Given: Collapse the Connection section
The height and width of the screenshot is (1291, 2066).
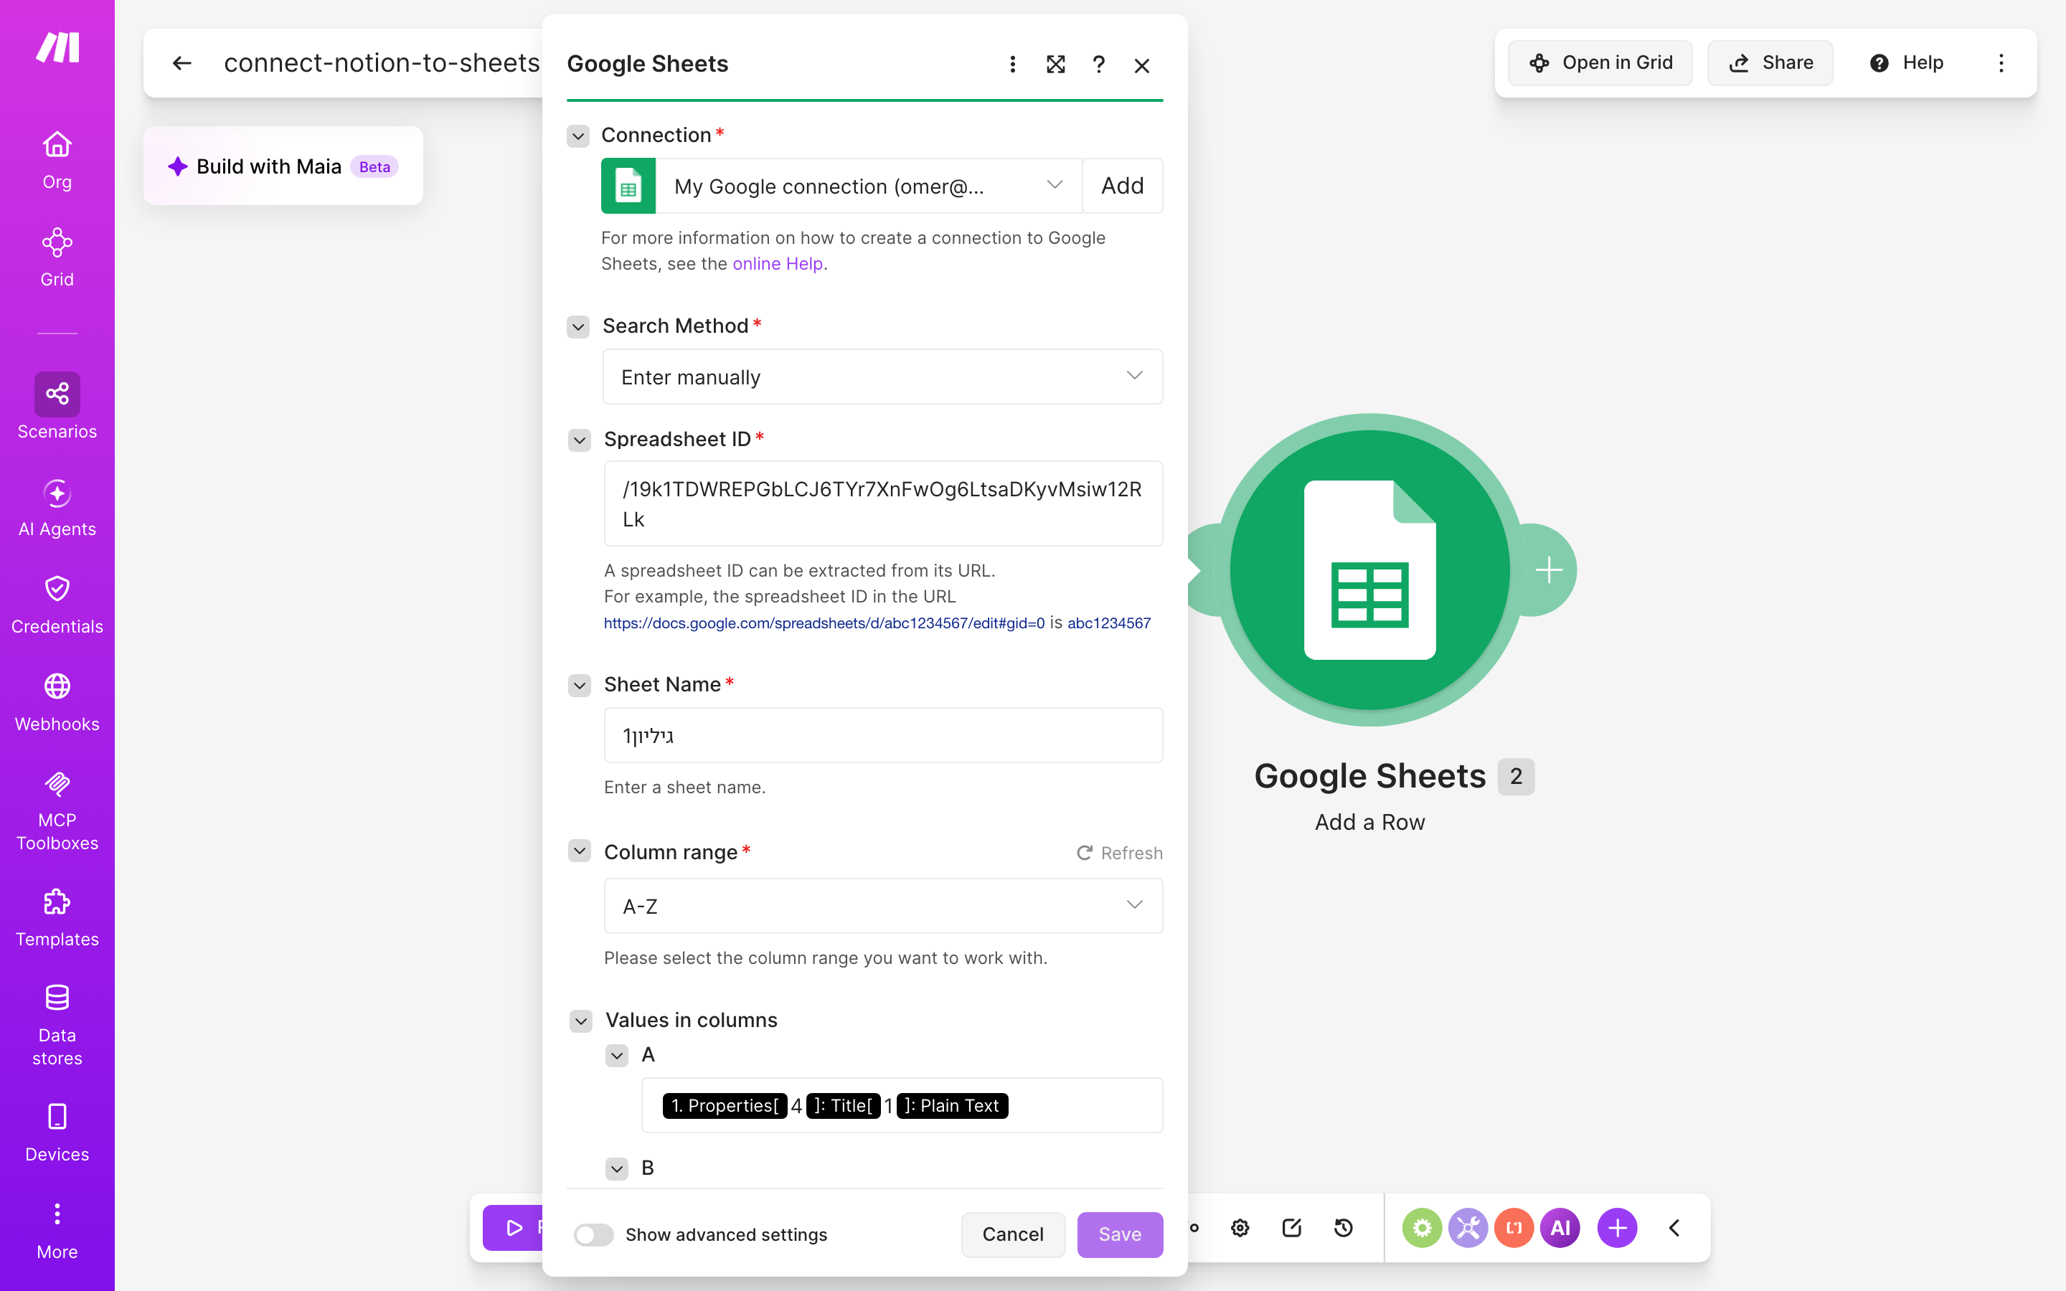Looking at the screenshot, I should click(x=578, y=136).
